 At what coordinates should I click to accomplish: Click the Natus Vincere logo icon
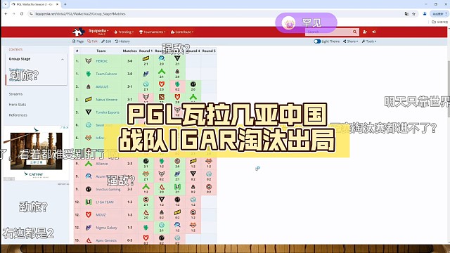pyautogui.click(x=89, y=100)
